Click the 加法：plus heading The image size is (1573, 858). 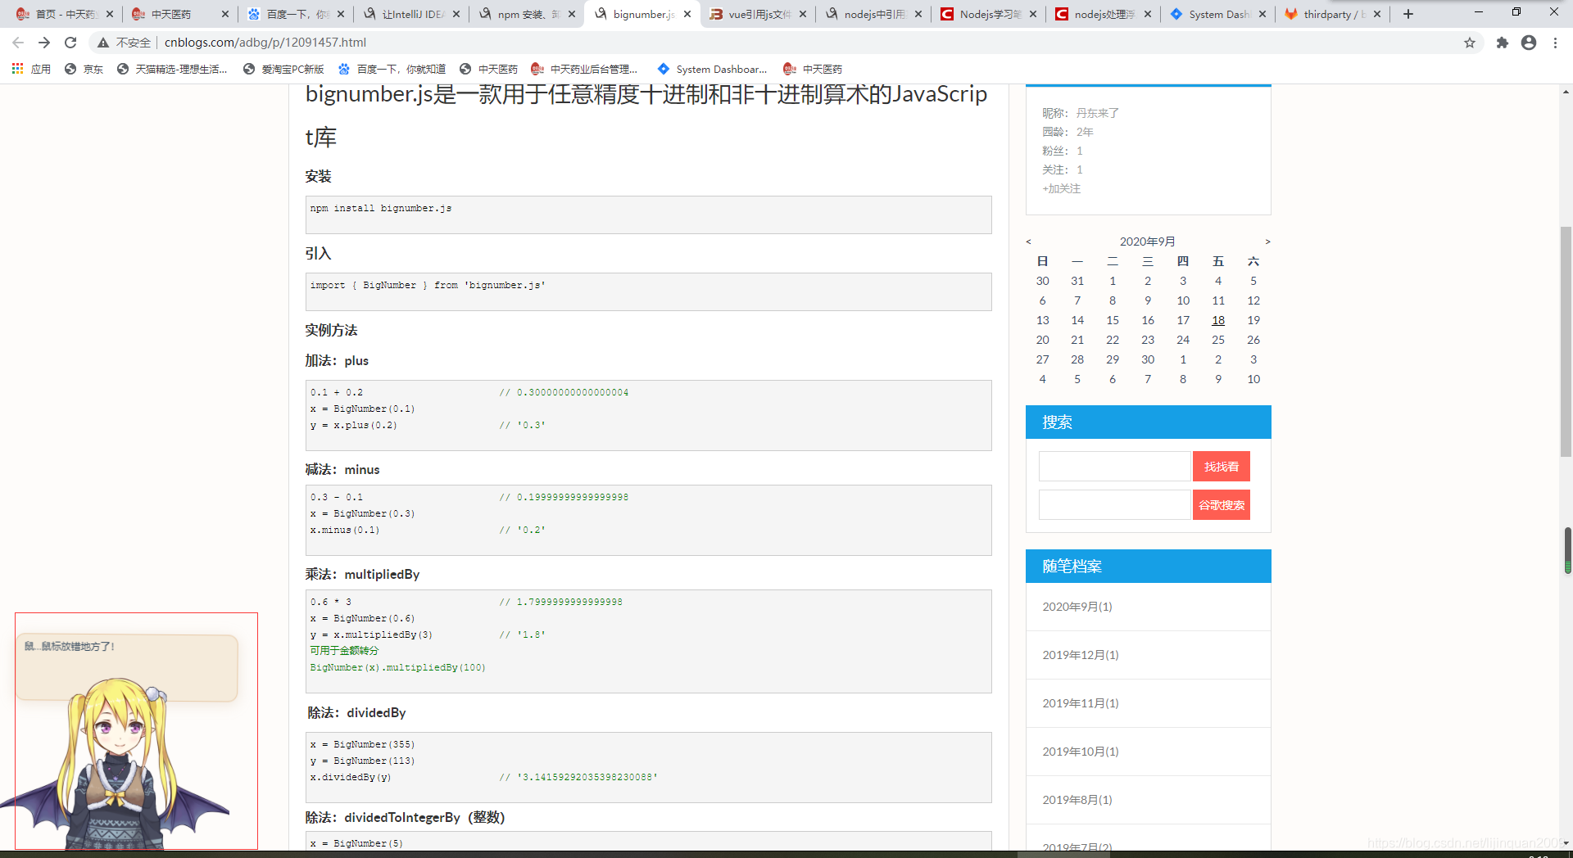[x=337, y=361]
